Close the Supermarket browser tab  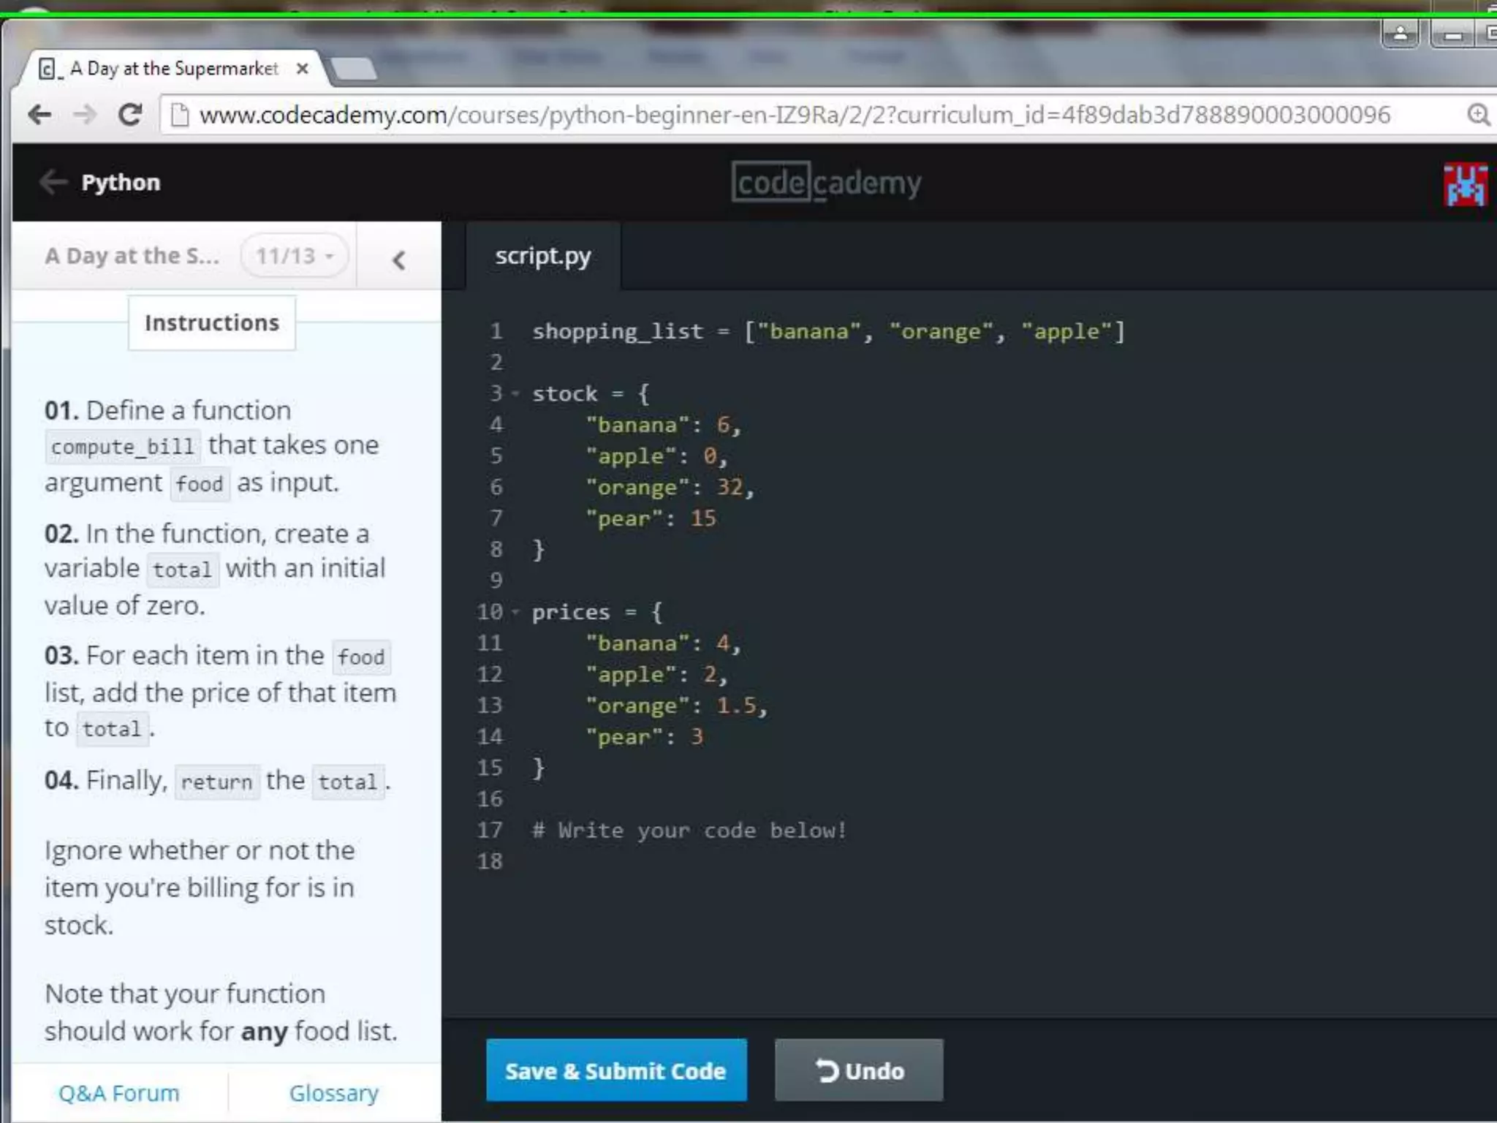coord(302,69)
